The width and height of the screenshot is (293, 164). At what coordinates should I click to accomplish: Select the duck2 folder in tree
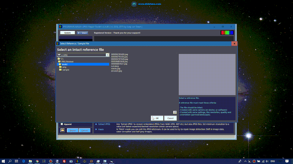pos(83,65)
